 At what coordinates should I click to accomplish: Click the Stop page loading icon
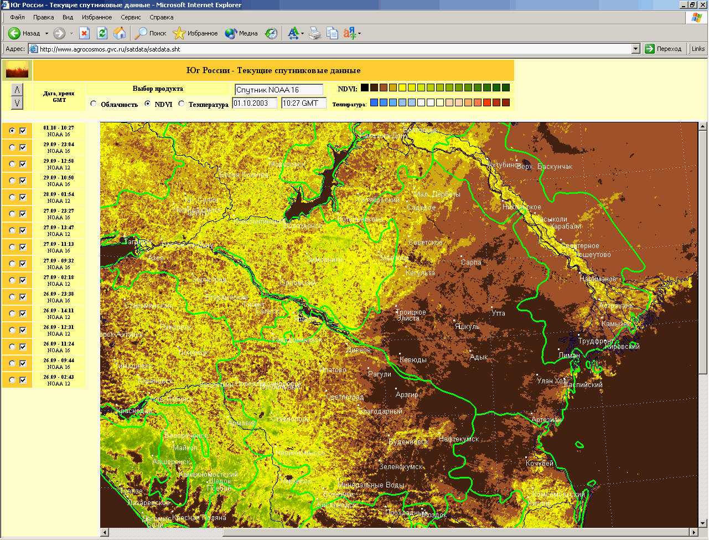click(x=84, y=33)
